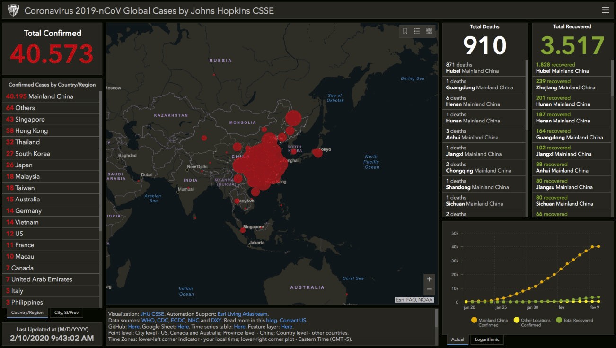The width and height of the screenshot is (616, 348).
Task: Open the map bookmarks icon
Action: pyautogui.click(x=405, y=31)
